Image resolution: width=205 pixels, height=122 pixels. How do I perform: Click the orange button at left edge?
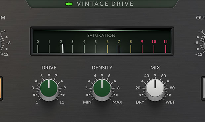(1, 88)
